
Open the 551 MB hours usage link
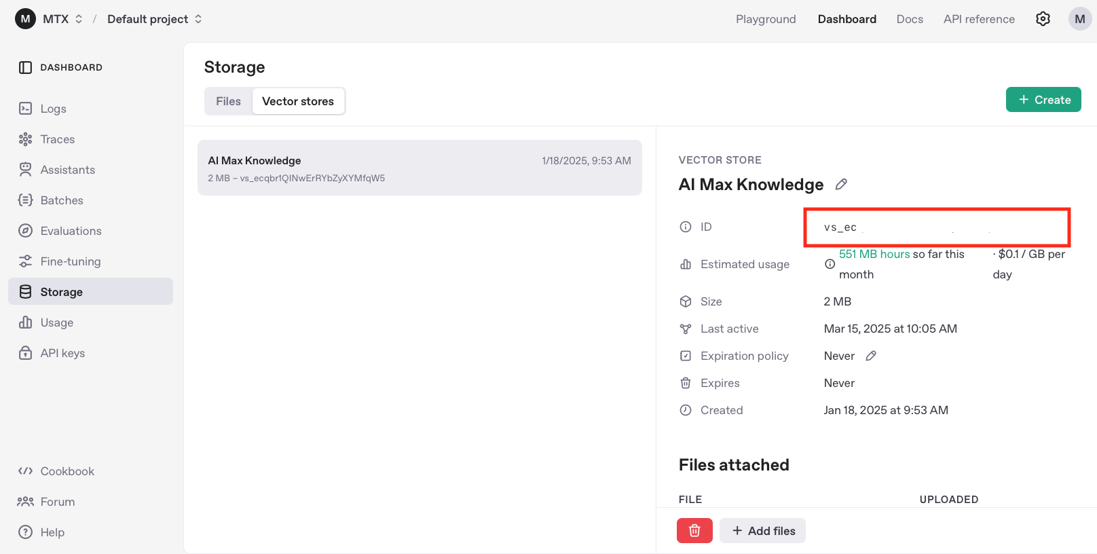tap(874, 254)
